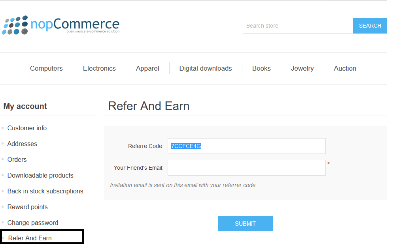Image resolution: width=393 pixels, height=251 pixels.
Task: View Reward points page
Action: 28,207
